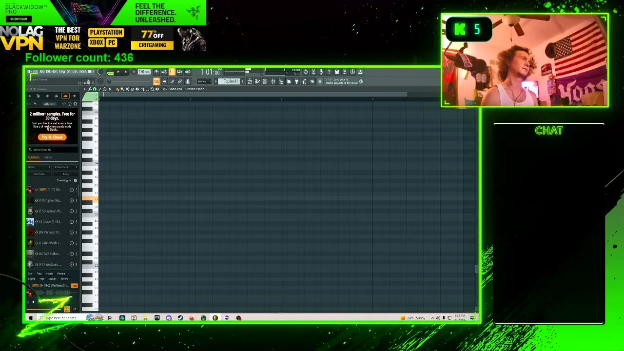Screen dimensions: 624x351
Task: Open the Channel rack view icon
Action: point(265,81)
